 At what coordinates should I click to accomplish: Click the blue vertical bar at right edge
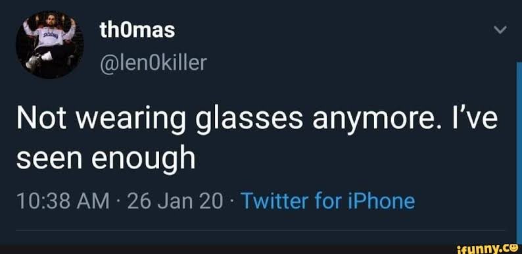519,153
